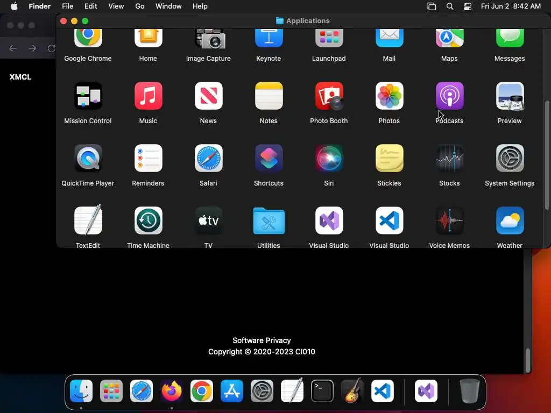The image size is (551, 413).
Task: Launch the Home app icon
Action: point(149,38)
